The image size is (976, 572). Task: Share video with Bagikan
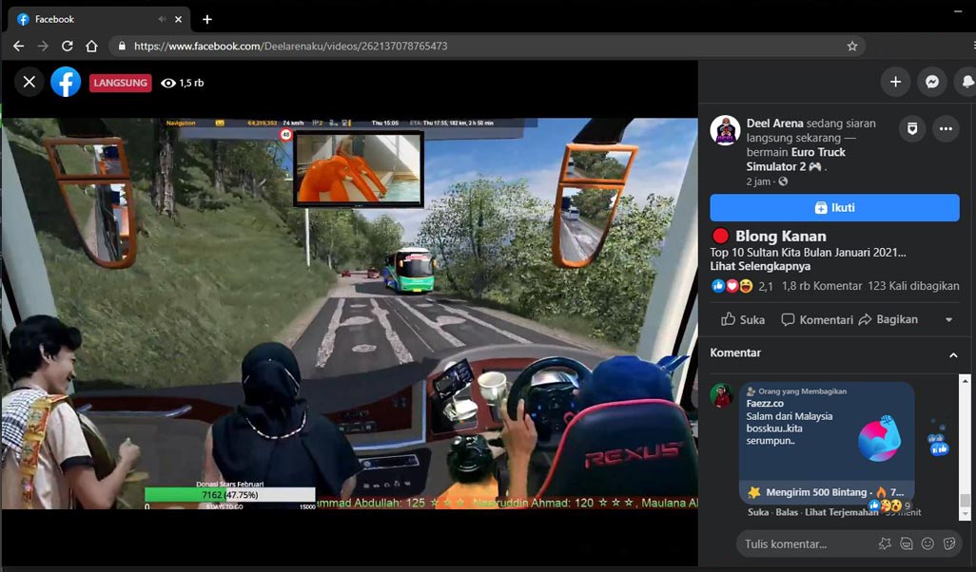click(888, 319)
